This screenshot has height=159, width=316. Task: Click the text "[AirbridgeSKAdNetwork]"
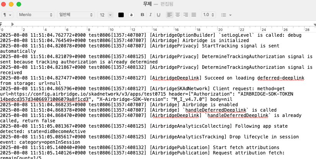[180, 89]
